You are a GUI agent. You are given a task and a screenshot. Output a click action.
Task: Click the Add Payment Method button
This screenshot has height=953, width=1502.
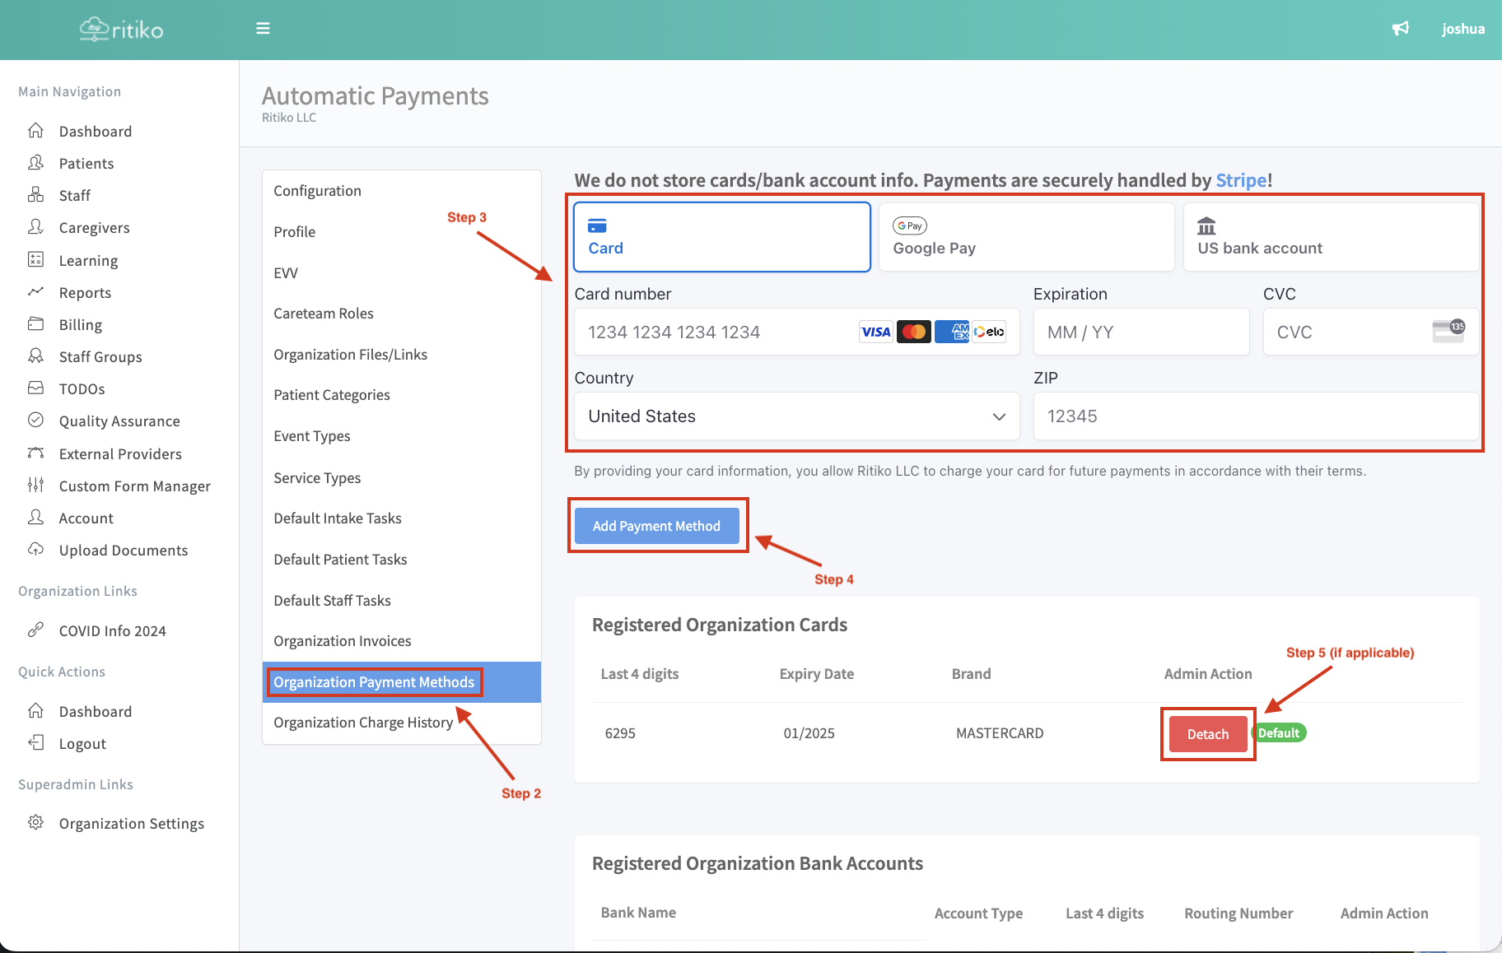(x=656, y=526)
